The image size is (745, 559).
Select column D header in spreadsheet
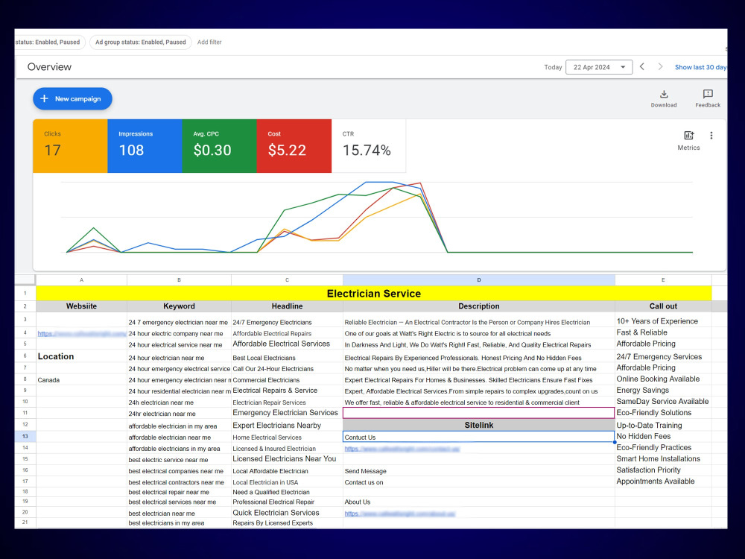point(479,280)
